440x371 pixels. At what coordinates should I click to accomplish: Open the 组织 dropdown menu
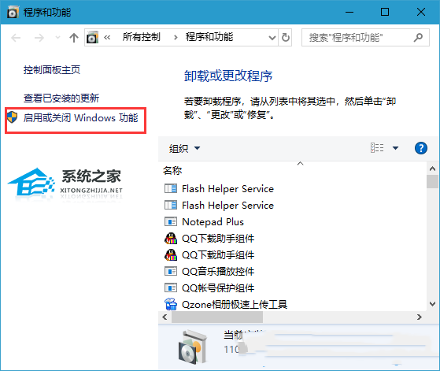click(184, 148)
